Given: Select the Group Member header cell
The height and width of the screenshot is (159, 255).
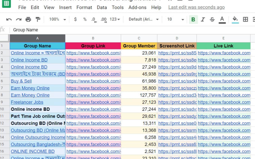Looking at the screenshot, I should click(x=139, y=46).
